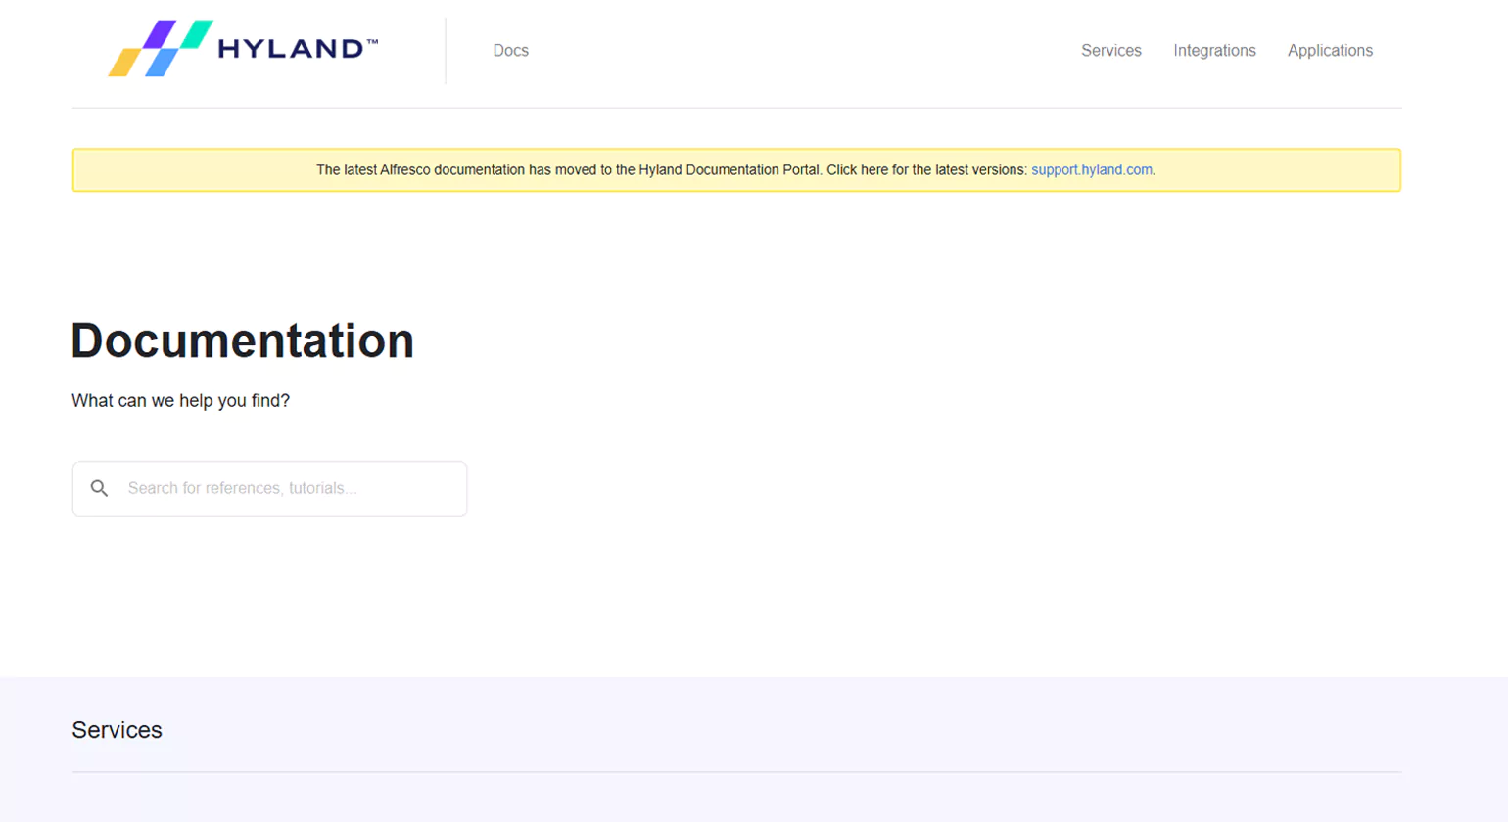This screenshot has height=822, width=1508.
Task: Follow the support.hyland.com link
Action: 1091,170
